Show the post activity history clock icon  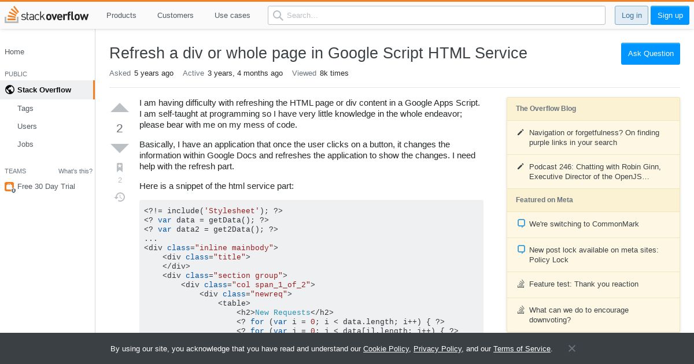coord(120,197)
